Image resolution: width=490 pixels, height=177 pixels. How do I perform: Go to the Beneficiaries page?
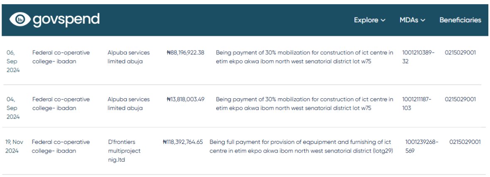460,20
